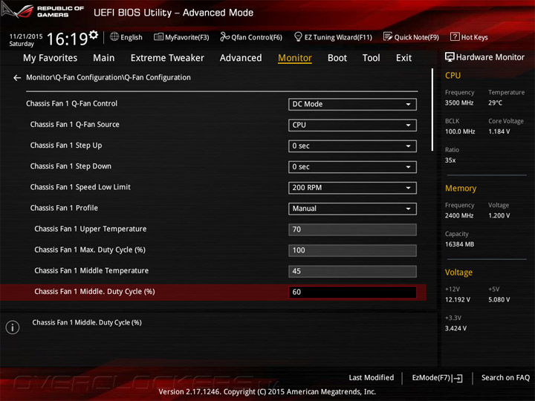Click the Voltage section heading
This screenshot has width=535, height=401.
point(458,273)
